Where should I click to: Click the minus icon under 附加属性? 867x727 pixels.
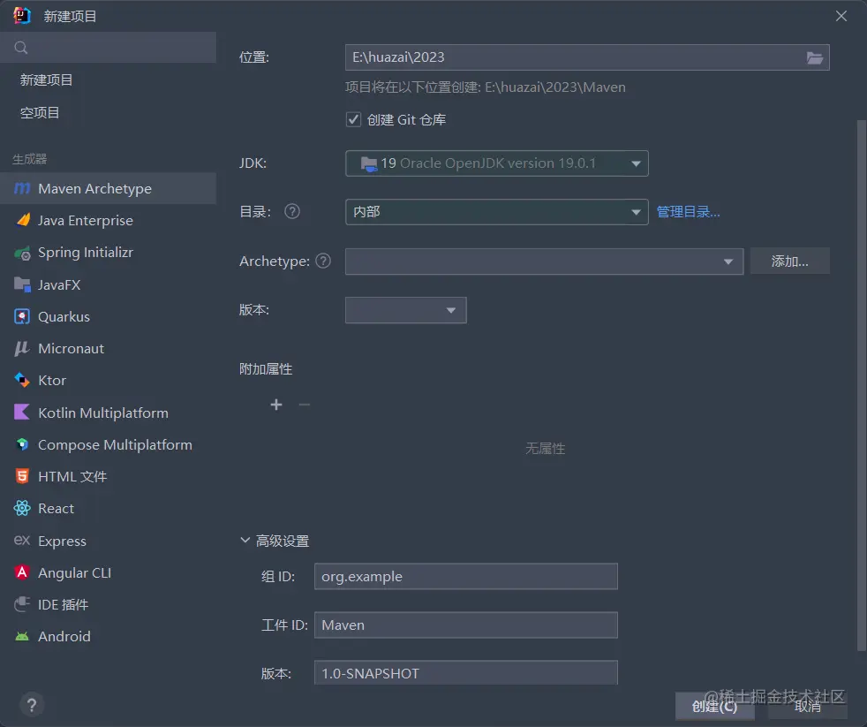coord(304,405)
